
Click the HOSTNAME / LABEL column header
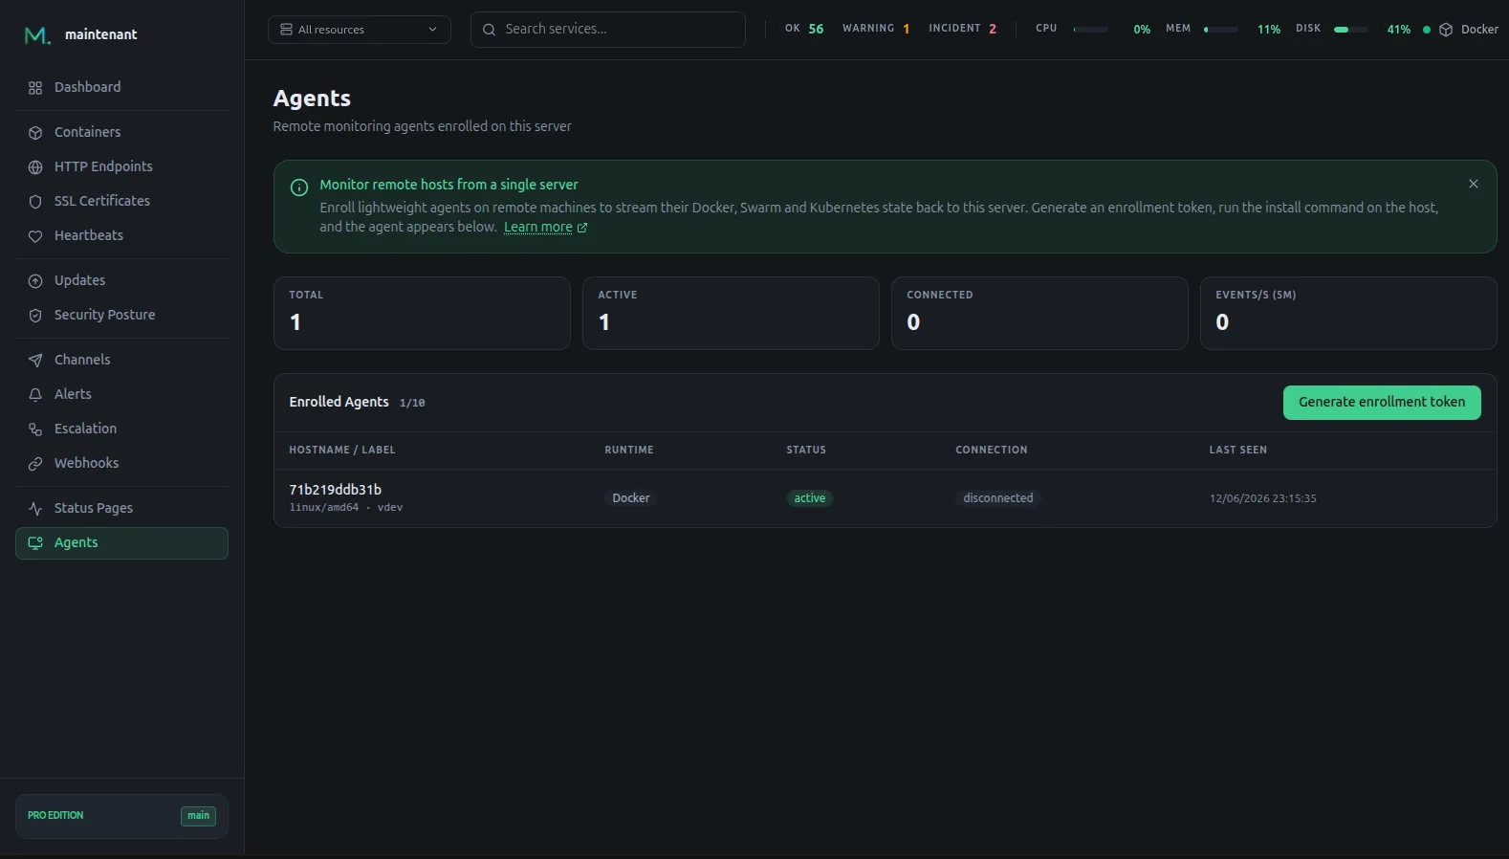pyautogui.click(x=342, y=451)
